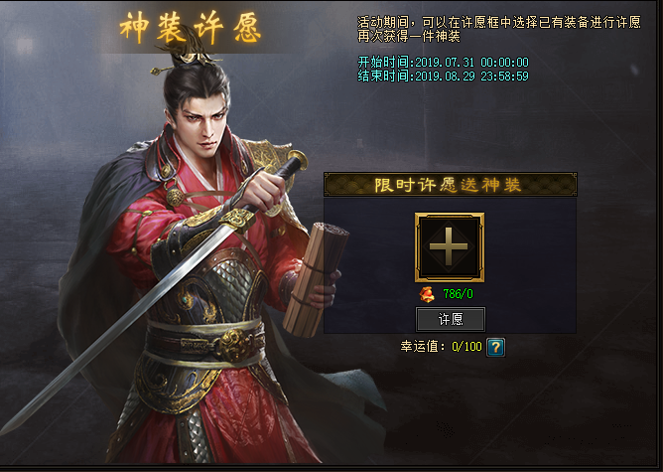Image resolution: width=663 pixels, height=472 pixels.
Task: Click the bamboo scroll in warrior's hand
Action: coord(315,279)
